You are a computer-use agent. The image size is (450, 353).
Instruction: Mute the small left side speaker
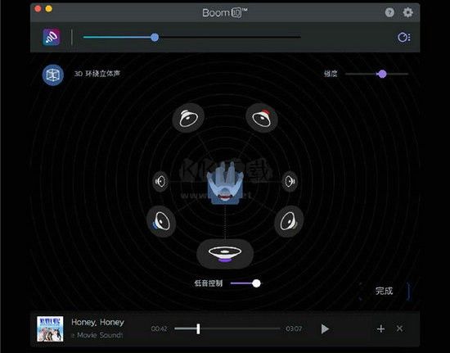[x=160, y=181]
